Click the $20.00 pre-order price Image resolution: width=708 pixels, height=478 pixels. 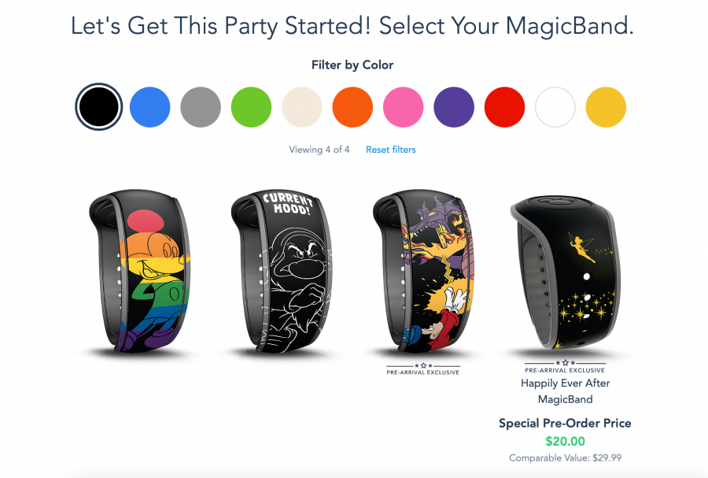[566, 441]
